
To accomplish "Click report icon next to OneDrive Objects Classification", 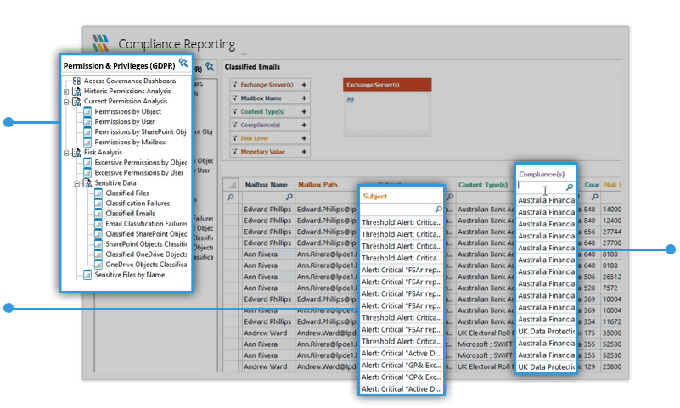I will click(x=98, y=265).
